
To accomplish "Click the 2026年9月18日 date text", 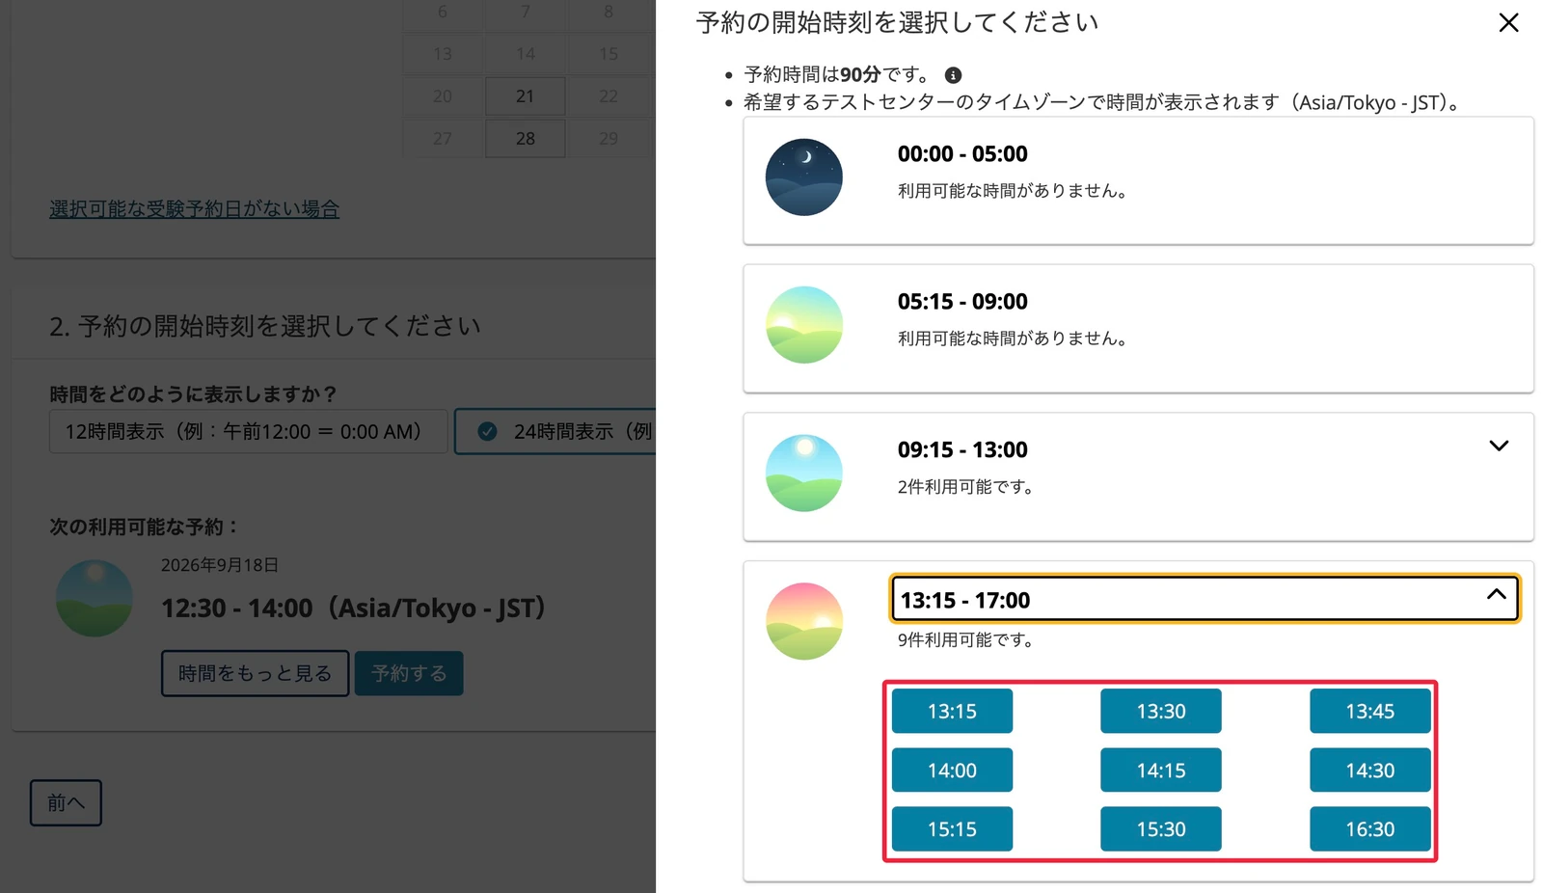I will tap(220, 565).
